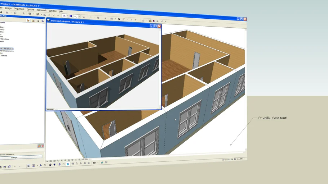Maximize the Picture # 1 window
Screen dimensions: 328x184
tap(155, 26)
